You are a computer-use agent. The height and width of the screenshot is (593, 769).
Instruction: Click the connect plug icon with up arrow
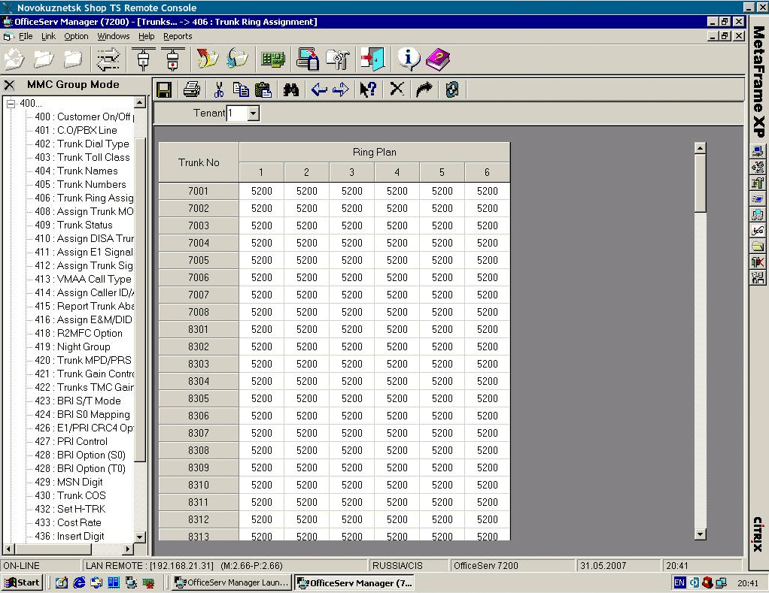click(143, 59)
